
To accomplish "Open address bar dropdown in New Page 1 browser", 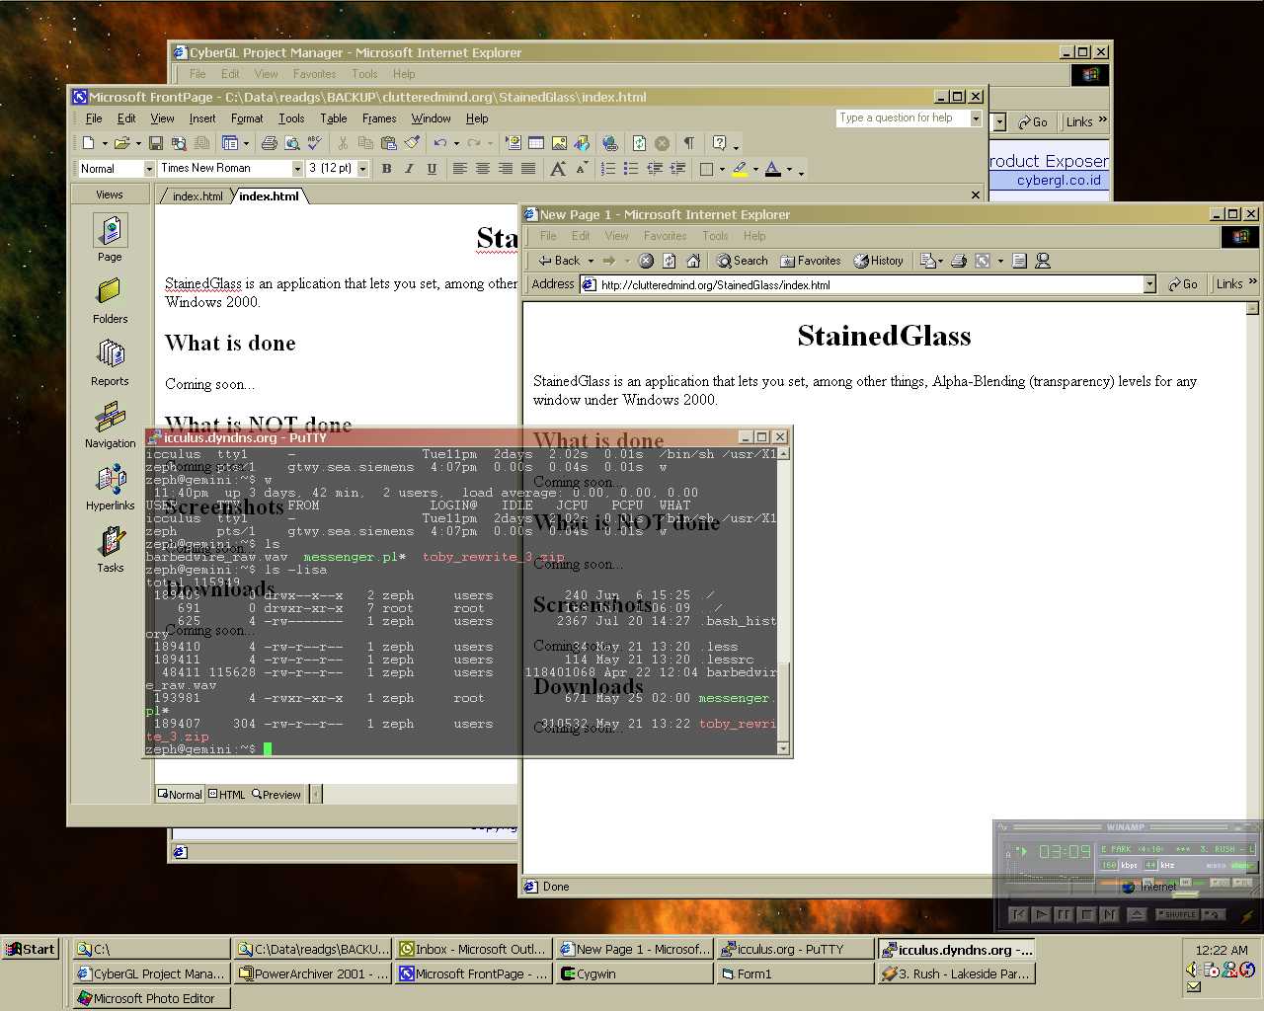I will click(x=1149, y=284).
